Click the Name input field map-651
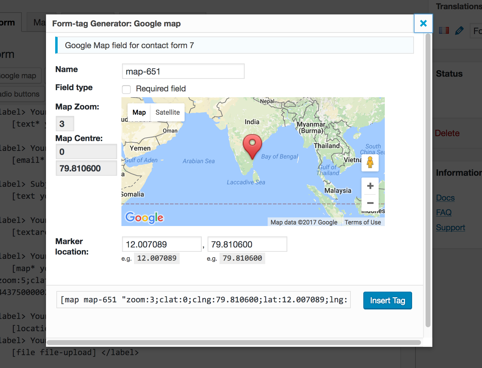The height and width of the screenshot is (368, 482). point(183,71)
